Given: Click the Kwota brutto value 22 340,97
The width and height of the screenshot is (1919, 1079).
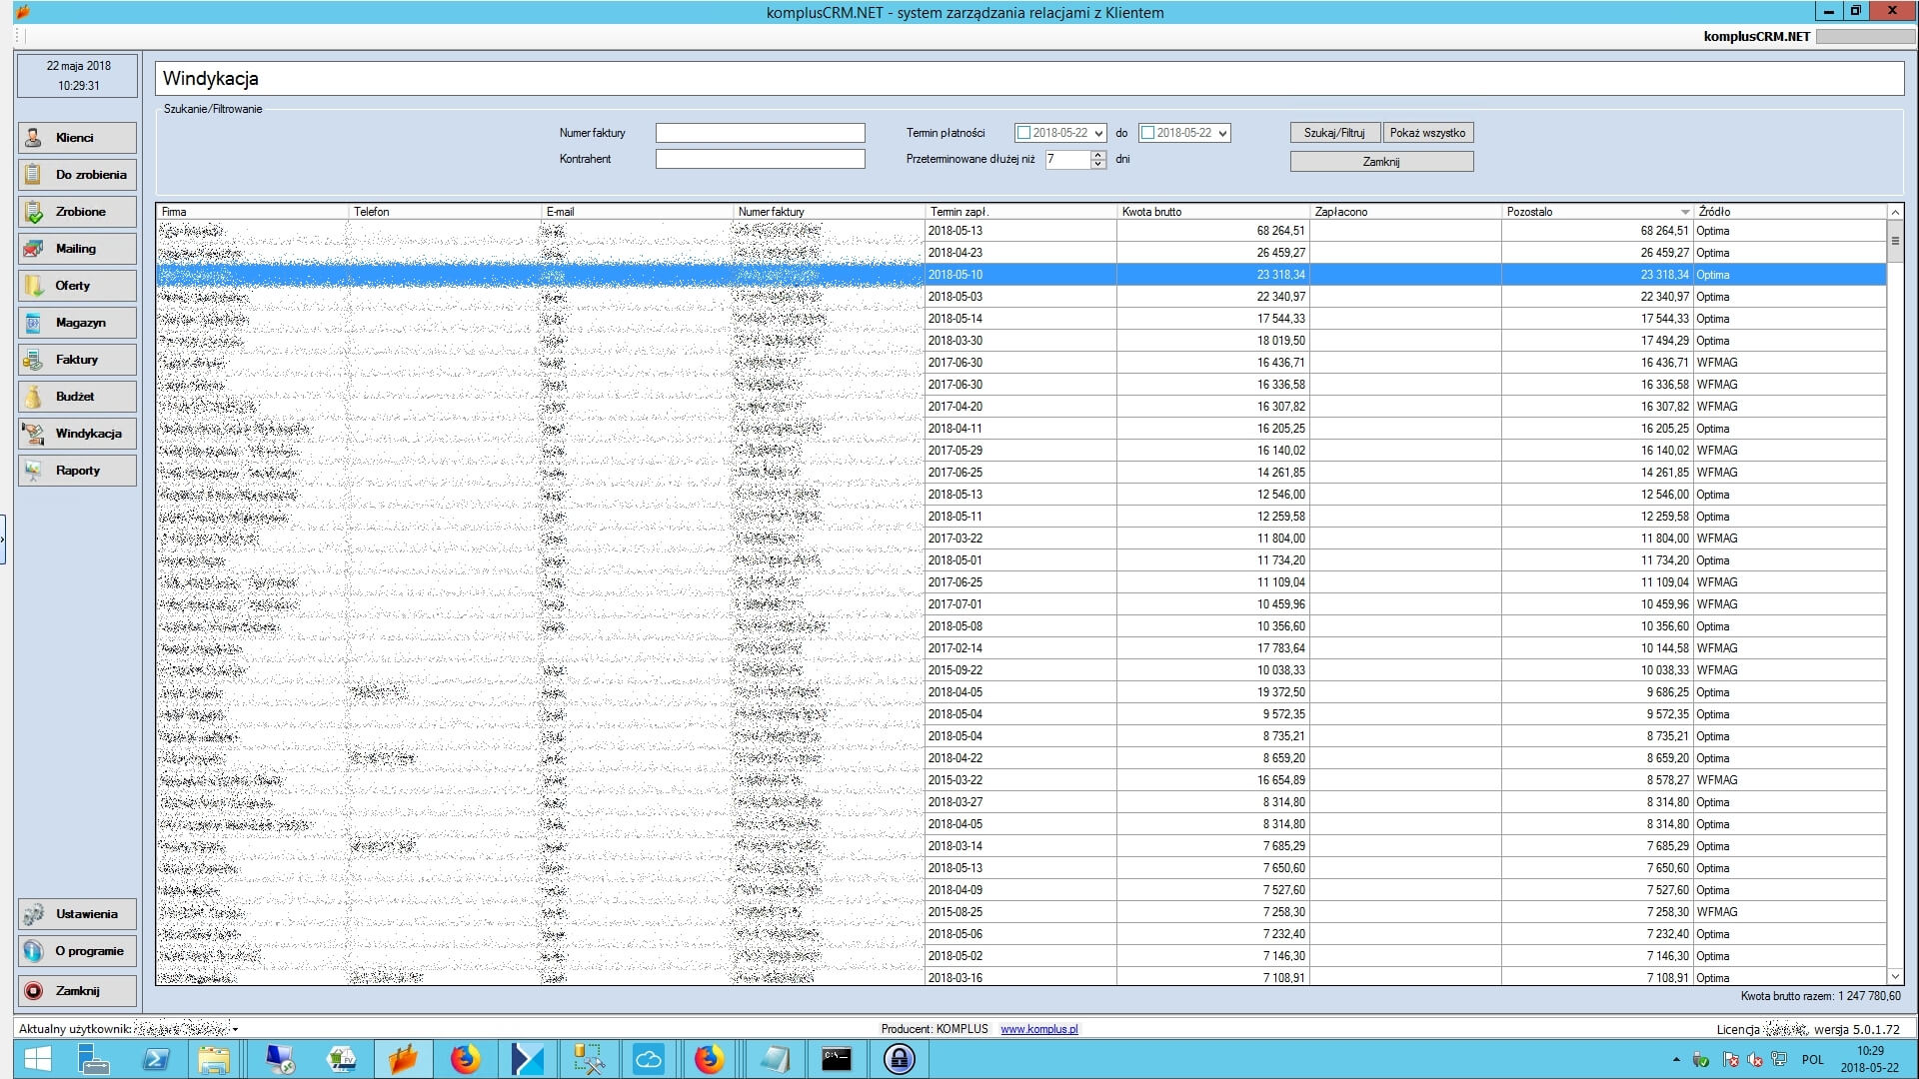Looking at the screenshot, I should 1213,297.
